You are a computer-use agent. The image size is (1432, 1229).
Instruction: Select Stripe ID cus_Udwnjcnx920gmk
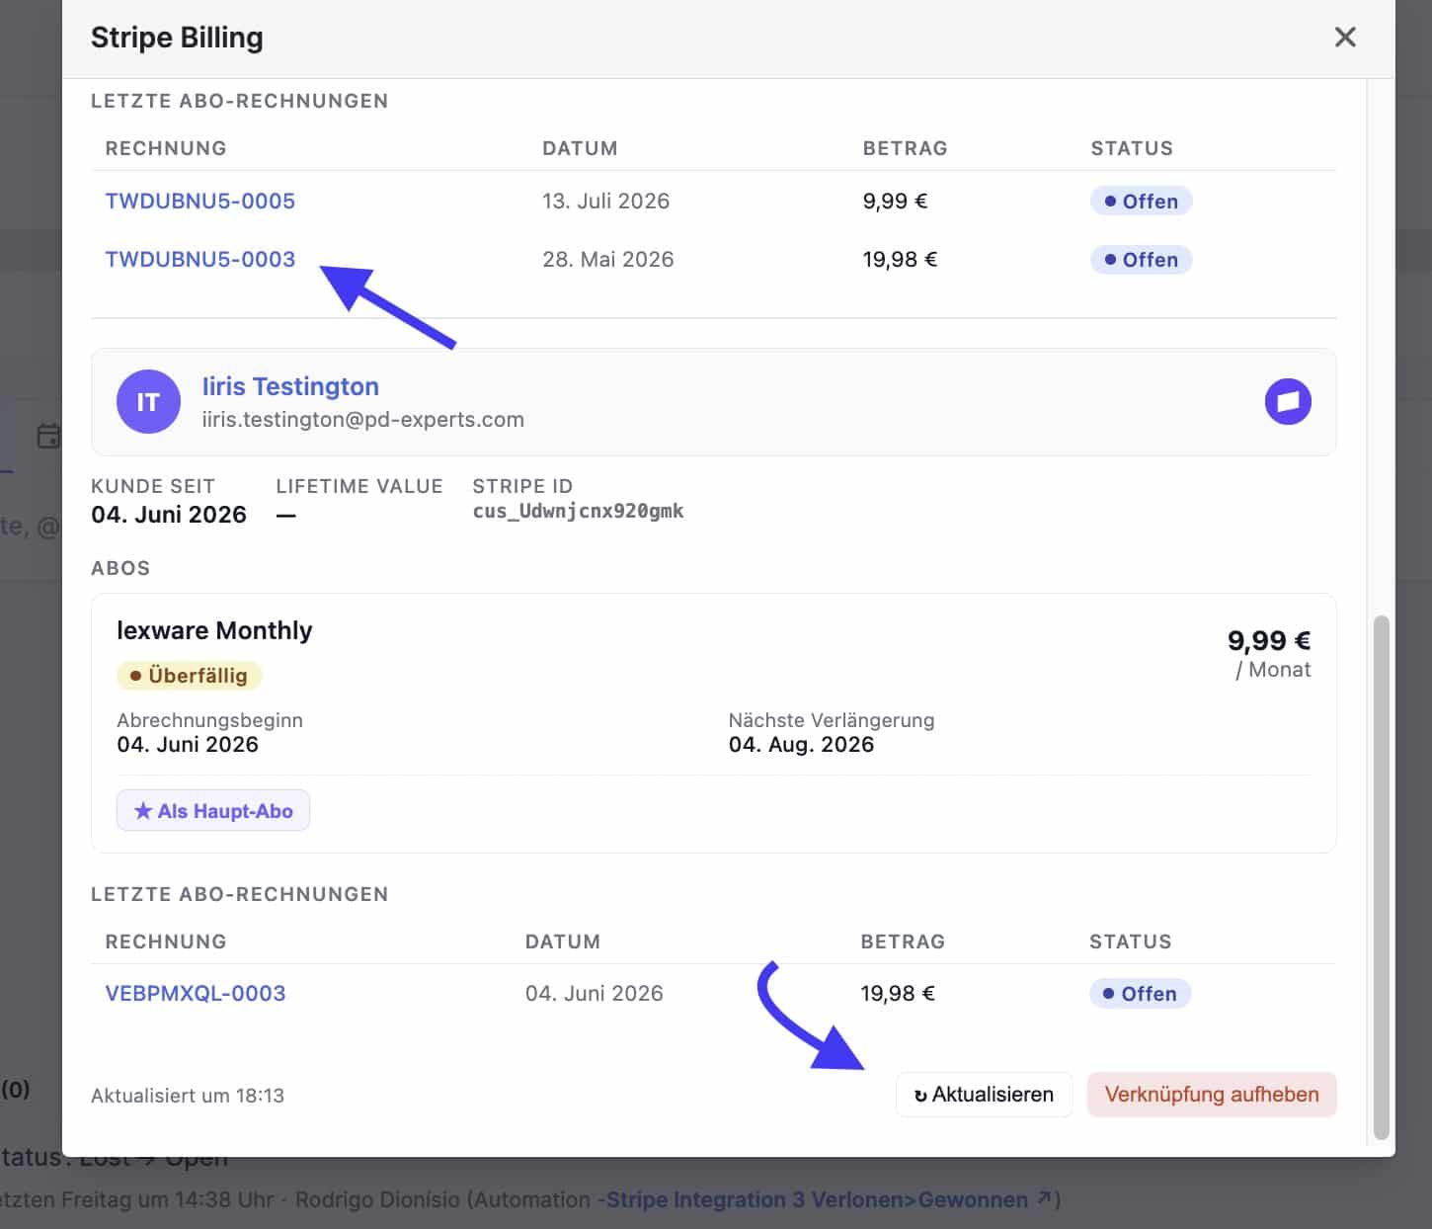pyautogui.click(x=578, y=511)
